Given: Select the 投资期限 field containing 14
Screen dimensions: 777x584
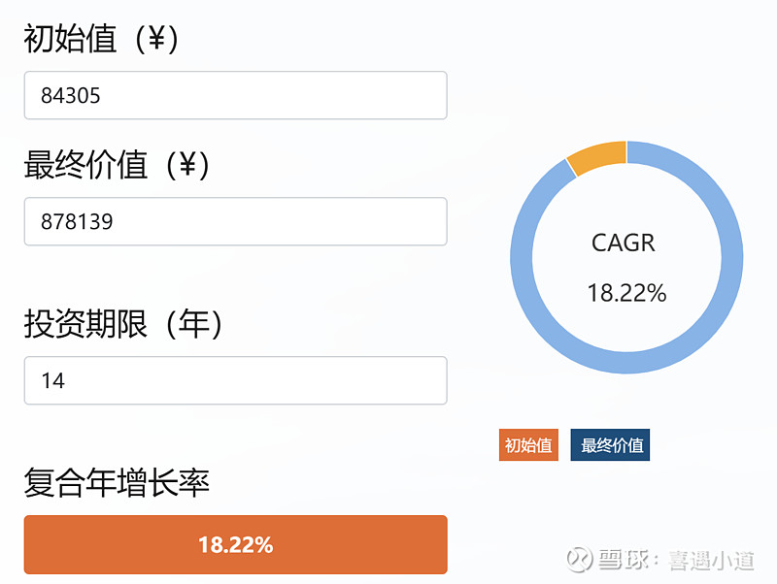Looking at the screenshot, I should [x=235, y=380].
